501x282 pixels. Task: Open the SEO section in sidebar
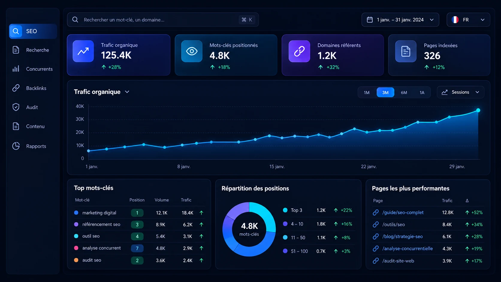(x=33, y=31)
